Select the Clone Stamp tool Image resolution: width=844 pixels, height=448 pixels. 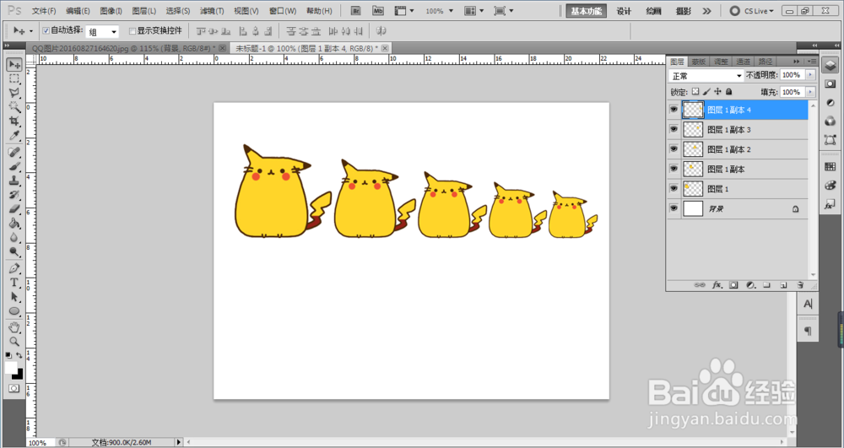pyautogui.click(x=14, y=181)
